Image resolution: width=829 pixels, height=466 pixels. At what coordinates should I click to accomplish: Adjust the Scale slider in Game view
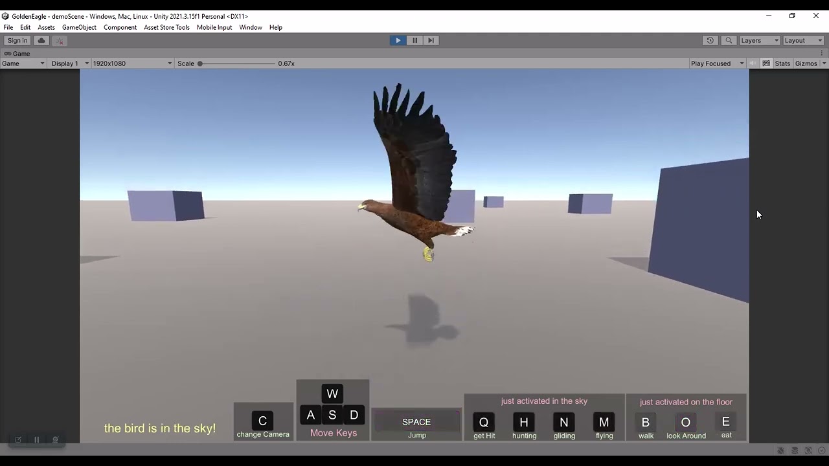click(237, 63)
